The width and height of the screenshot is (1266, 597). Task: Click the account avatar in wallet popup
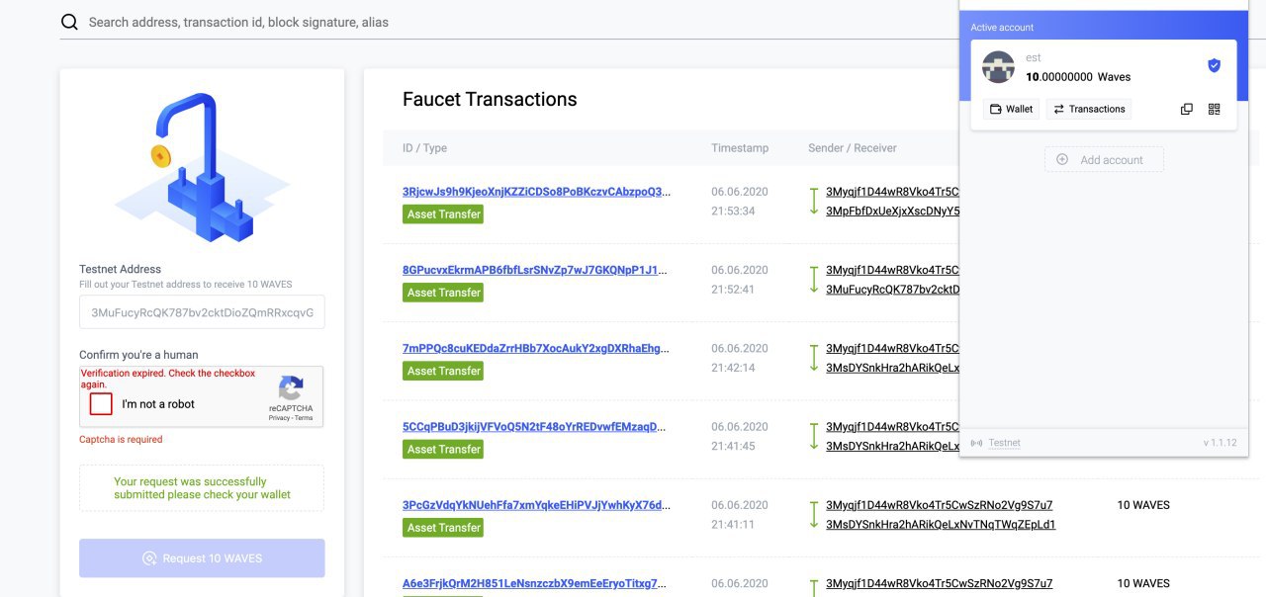999,67
